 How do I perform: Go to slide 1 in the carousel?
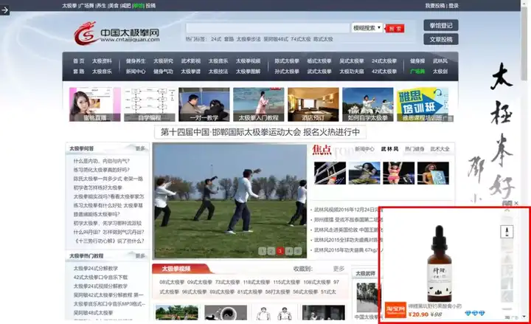[262, 251]
